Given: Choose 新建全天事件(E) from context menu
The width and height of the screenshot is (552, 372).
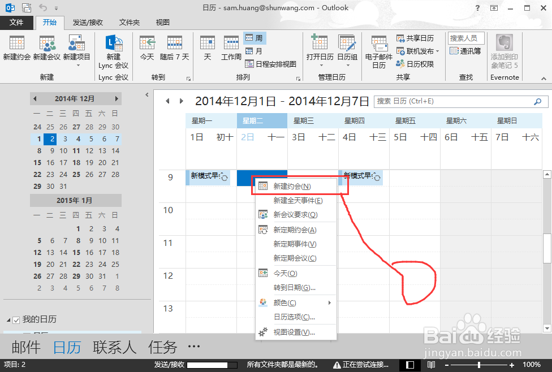Looking at the screenshot, I should coord(296,201).
